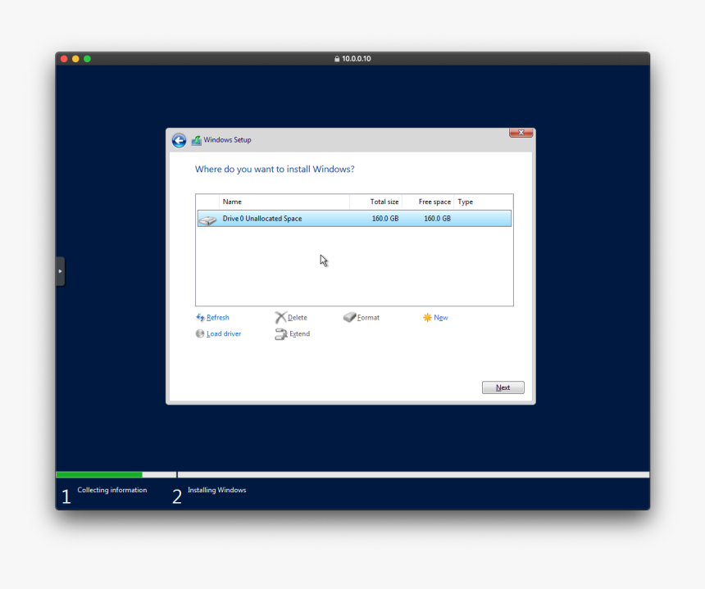Screen dimensions: 705x589
Task: Click the Collecting information step label
Action: tap(112, 490)
